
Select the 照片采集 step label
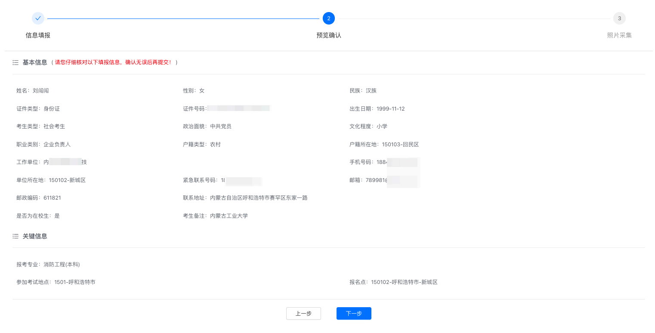pos(619,35)
